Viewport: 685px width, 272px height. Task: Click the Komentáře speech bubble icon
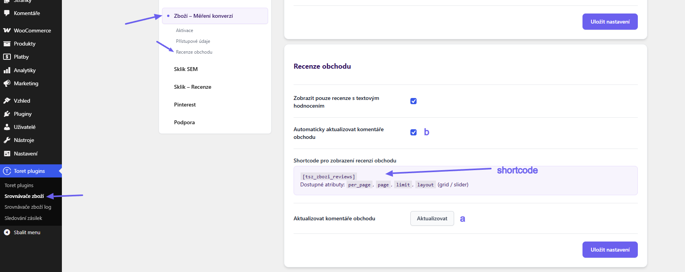[7, 13]
